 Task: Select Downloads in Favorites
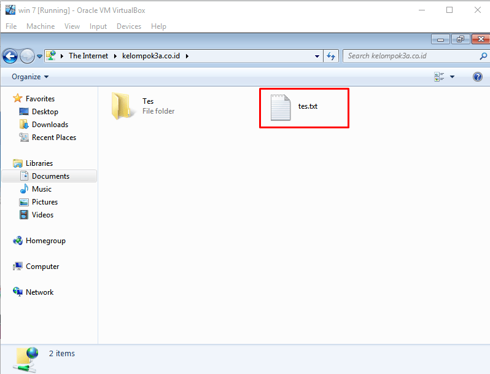[x=50, y=125]
